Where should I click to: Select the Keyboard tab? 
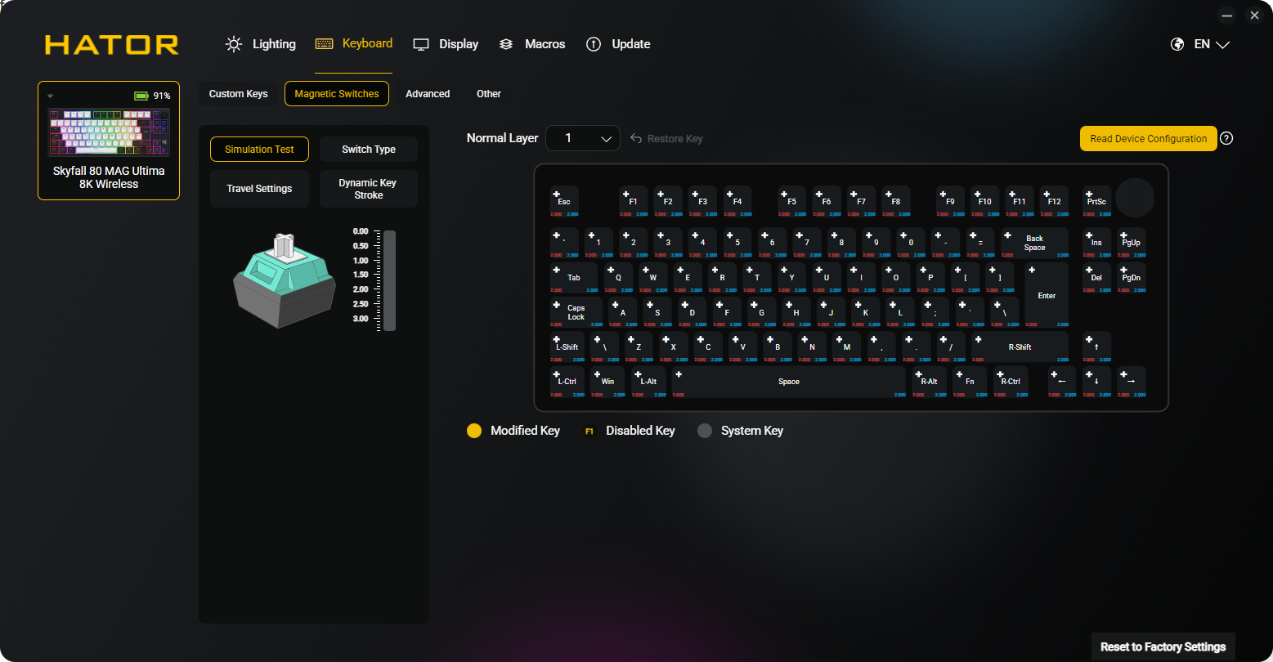click(354, 44)
